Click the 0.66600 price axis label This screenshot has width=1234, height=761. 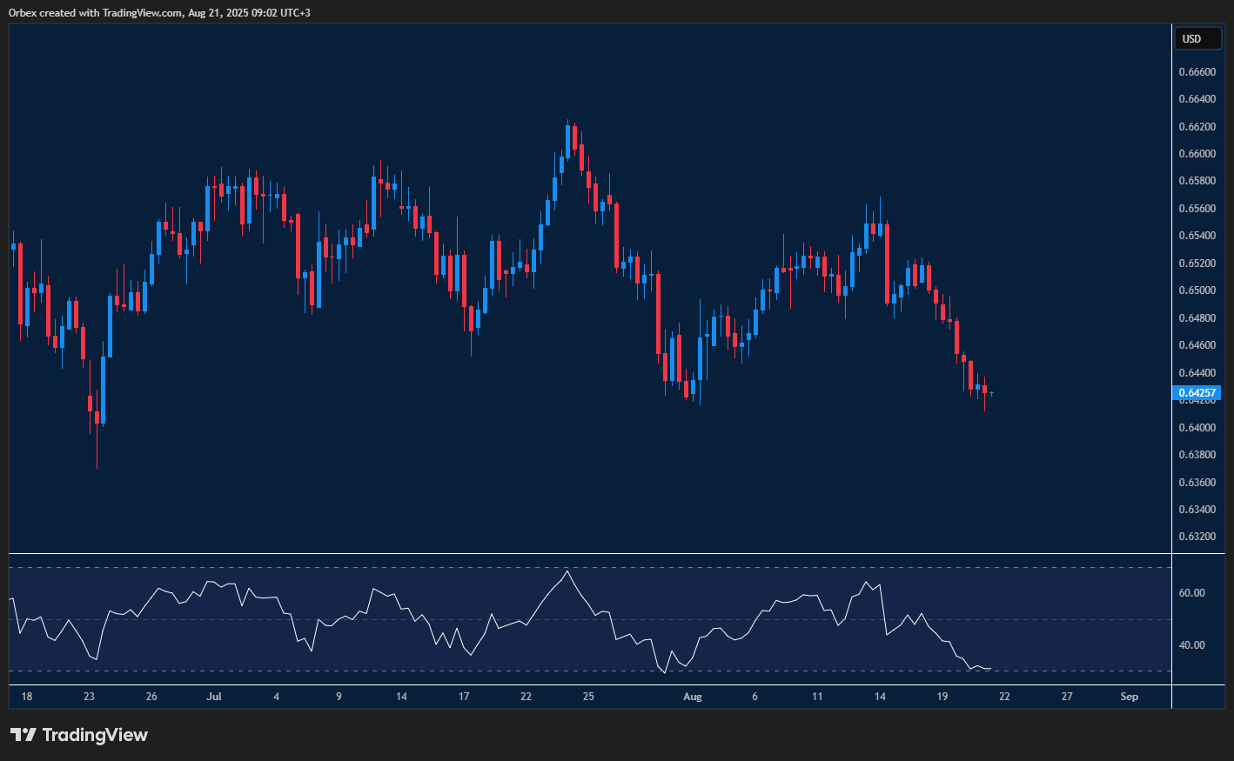[x=1197, y=72]
